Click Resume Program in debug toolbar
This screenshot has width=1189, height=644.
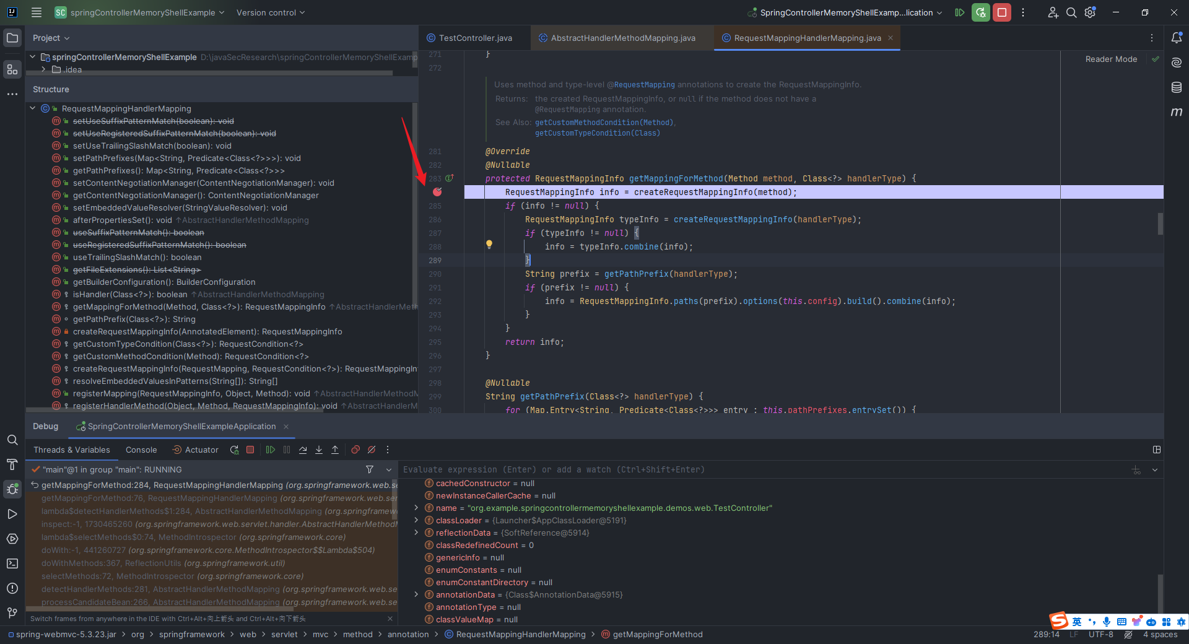point(271,450)
